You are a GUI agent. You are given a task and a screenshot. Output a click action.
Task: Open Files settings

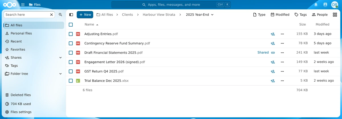coord(34,112)
